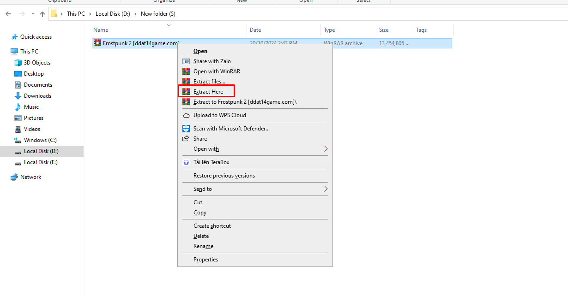Image resolution: width=568 pixels, height=296 pixels.
Task: Click the Forward navigation arrow
Action: 22,14
